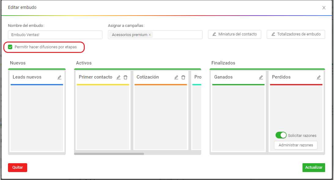Screen dimensions: 334x180
Task: Click the Perdidos stage title
Action: pos(281,77)
